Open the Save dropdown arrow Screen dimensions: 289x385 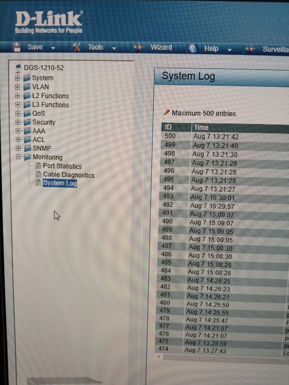(x=53, y=48)
